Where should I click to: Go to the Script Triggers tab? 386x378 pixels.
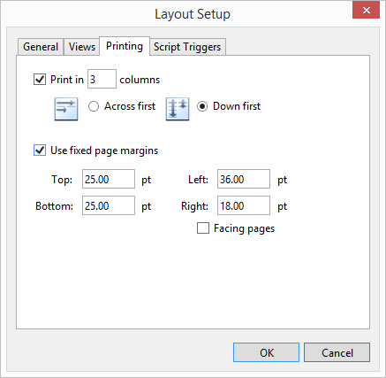coord(187,47)
